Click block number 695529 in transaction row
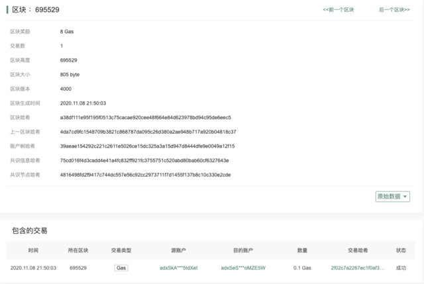The width and height of the screenshot is (424, 284). pos(78,268)
